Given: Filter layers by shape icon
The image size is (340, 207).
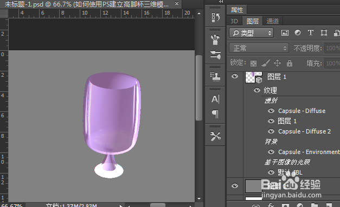Looking at the screenshot, I should [324, 32].
